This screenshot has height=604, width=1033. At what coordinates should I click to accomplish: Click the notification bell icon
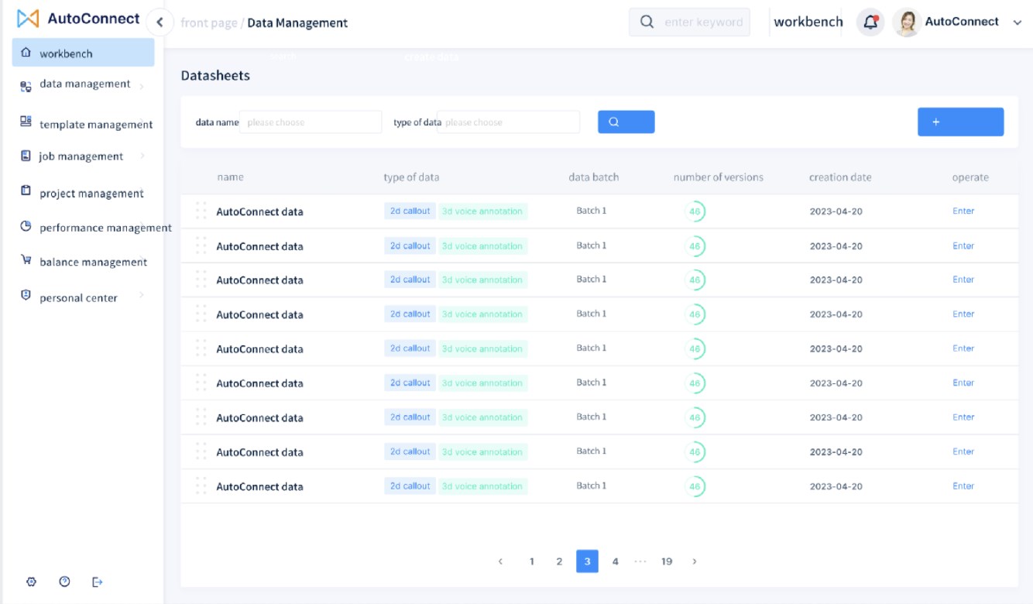click(870, 22)
